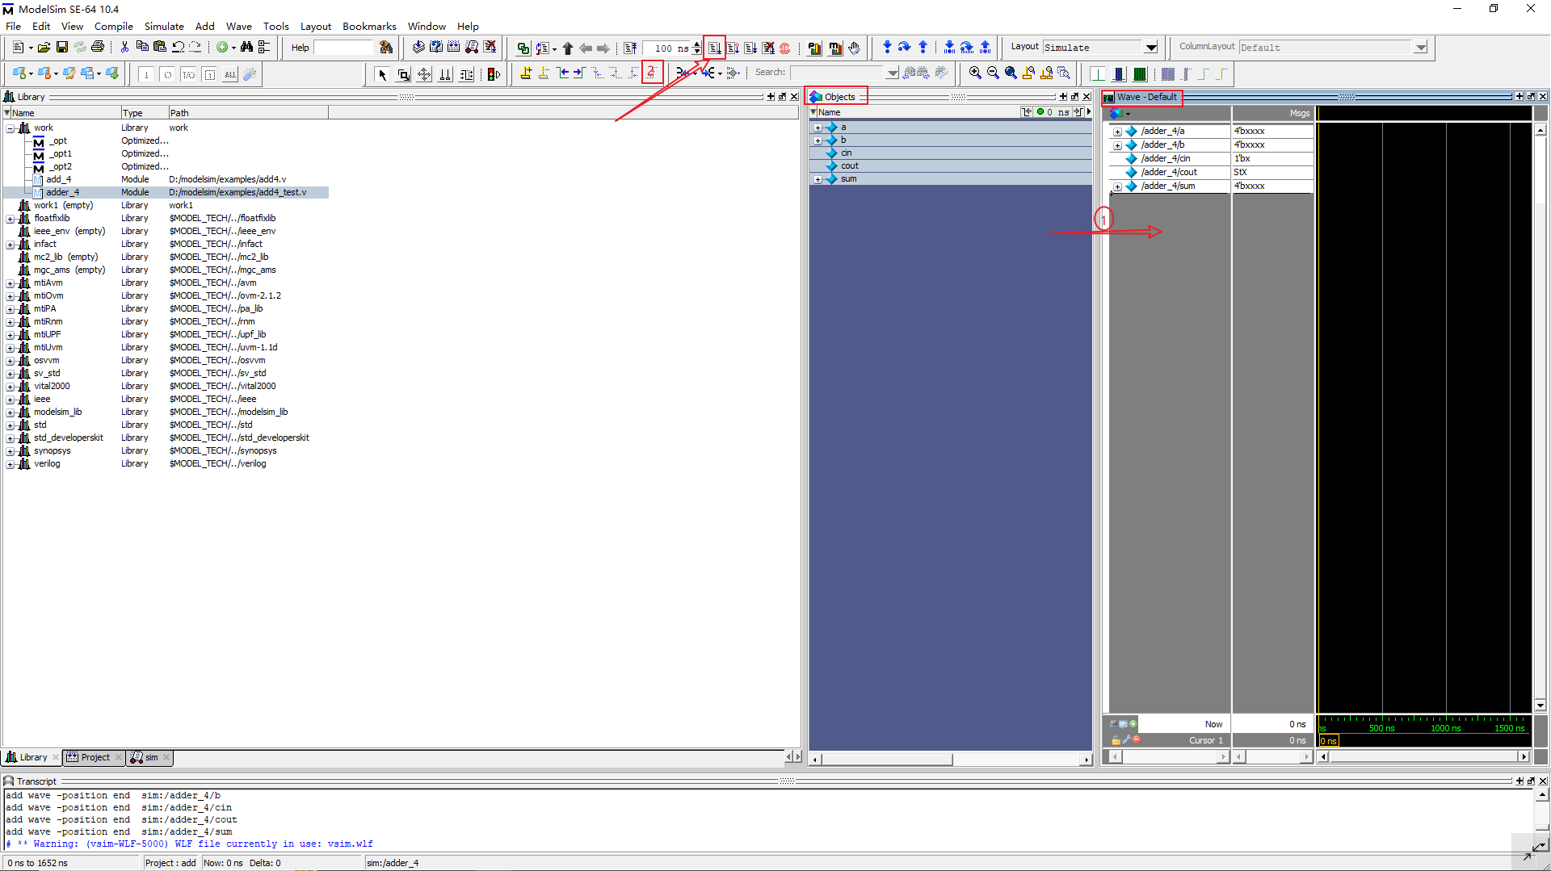
Task: Undock the Library panel
Action: click(x=782, y=97)
